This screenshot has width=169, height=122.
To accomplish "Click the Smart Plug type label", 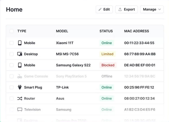I will click(x=33, y=87).
